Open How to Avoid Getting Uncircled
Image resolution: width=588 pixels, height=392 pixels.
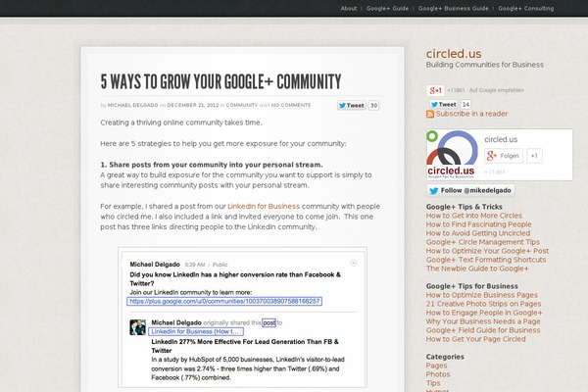click(x=478, y=233)
